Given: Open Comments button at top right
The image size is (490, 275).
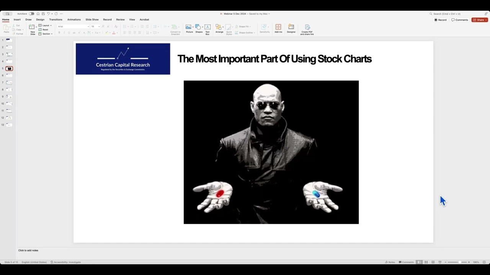Looking at the screenshot, I should 460,20.
